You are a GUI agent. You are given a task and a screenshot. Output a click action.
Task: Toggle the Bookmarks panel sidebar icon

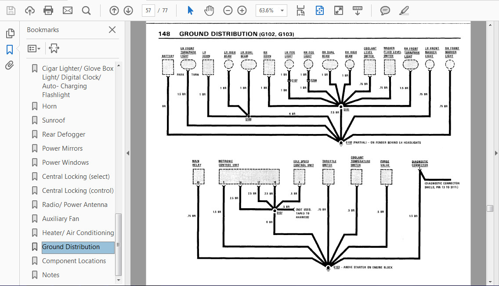[x=10, y=49]
